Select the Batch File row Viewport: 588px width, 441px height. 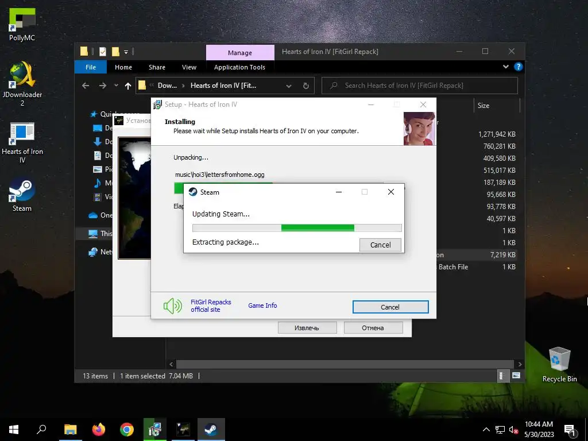tap(476, 266)
